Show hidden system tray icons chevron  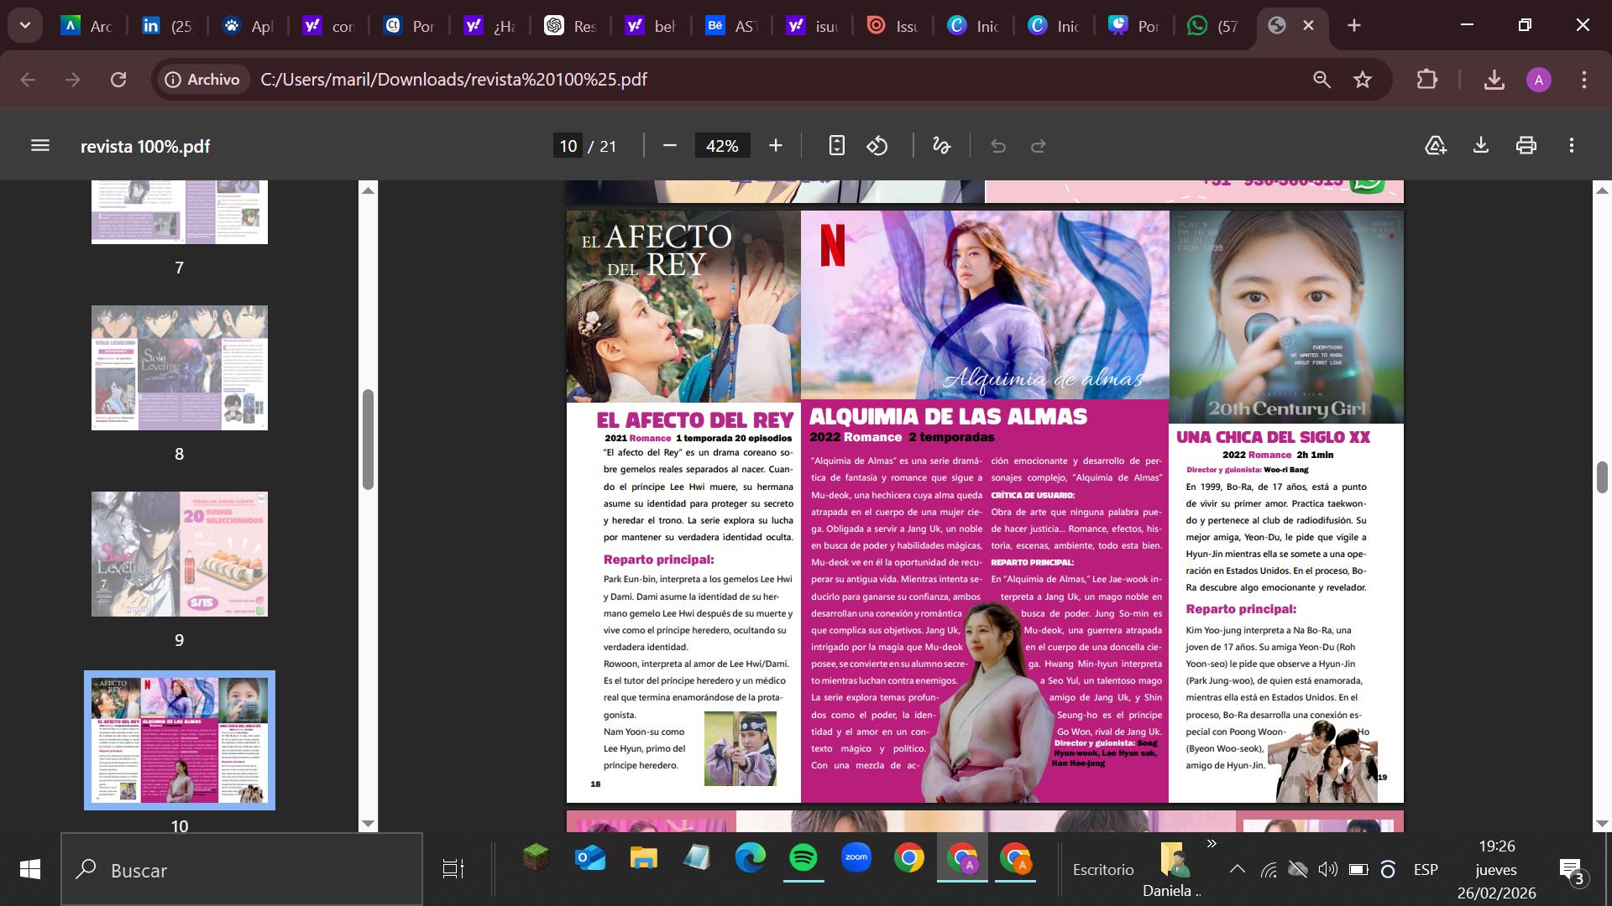pyautogui.click(x=1237, y=870)
